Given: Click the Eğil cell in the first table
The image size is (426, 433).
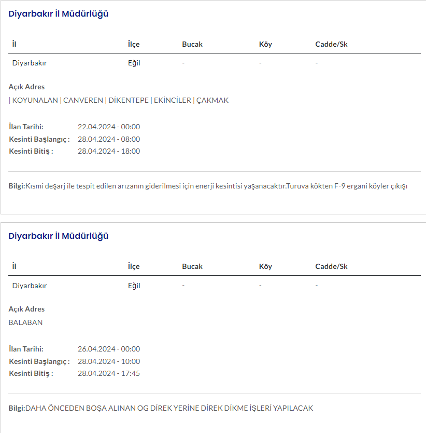Looking at the screenshot, I should point(134,63).
